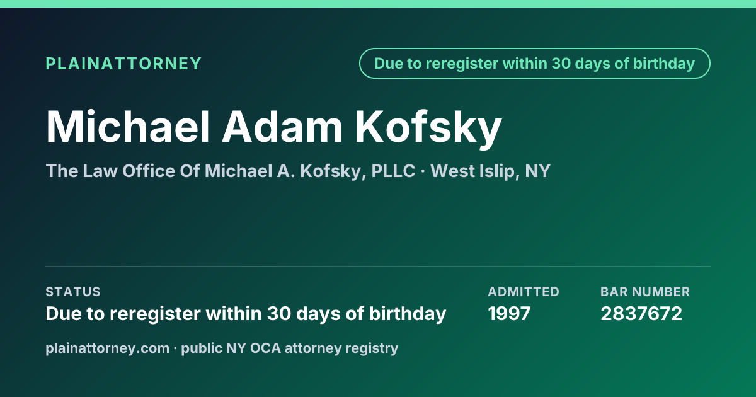Click the word Michael in the heading

[x=128, y=126]
